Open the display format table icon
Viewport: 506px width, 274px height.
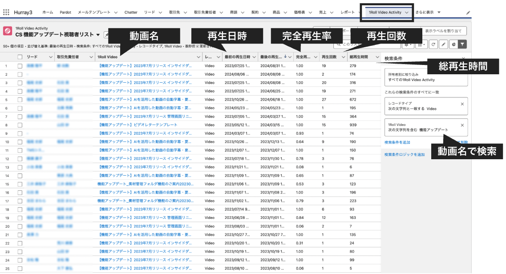point(420,44)
